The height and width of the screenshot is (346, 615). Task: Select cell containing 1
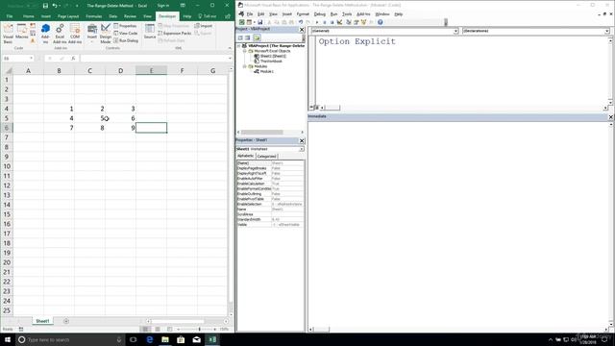pos(59,109)
